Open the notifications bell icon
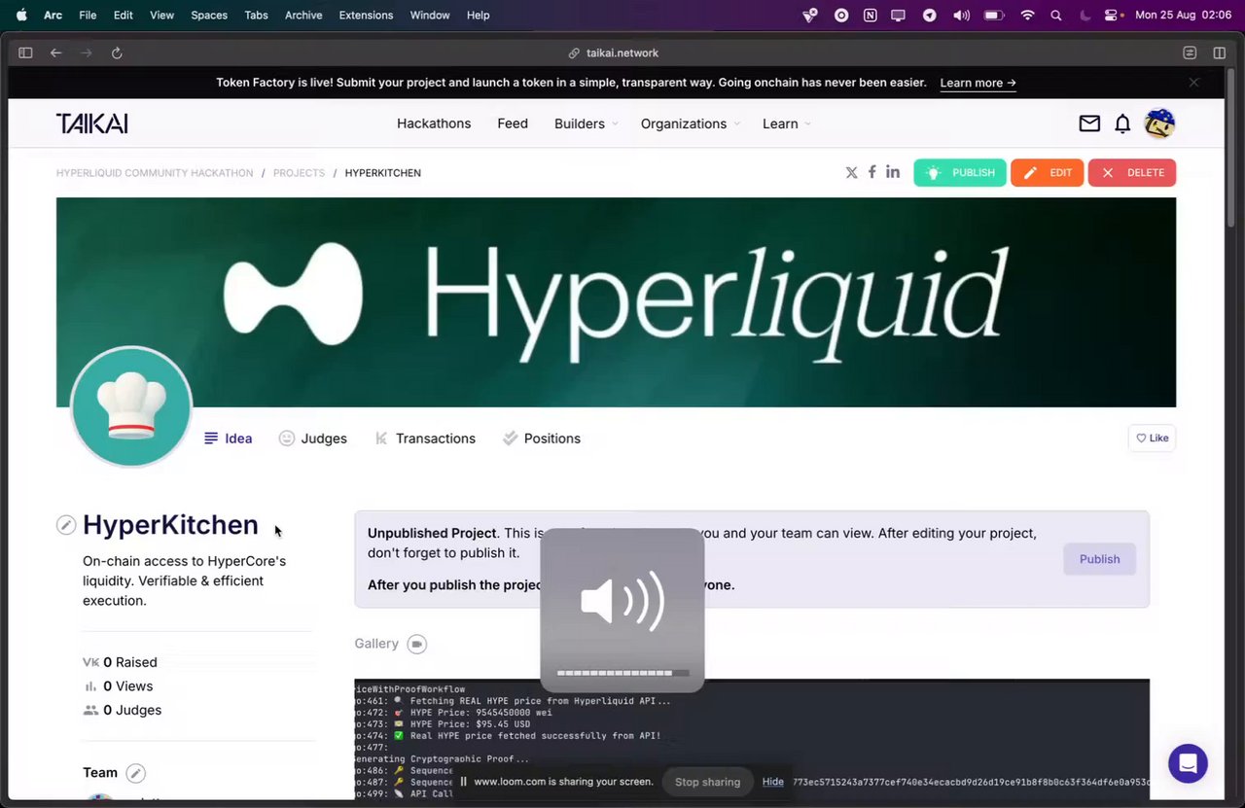This screenshot has width=1245, height=808. pyautogui.click(x=1122, y=123)
